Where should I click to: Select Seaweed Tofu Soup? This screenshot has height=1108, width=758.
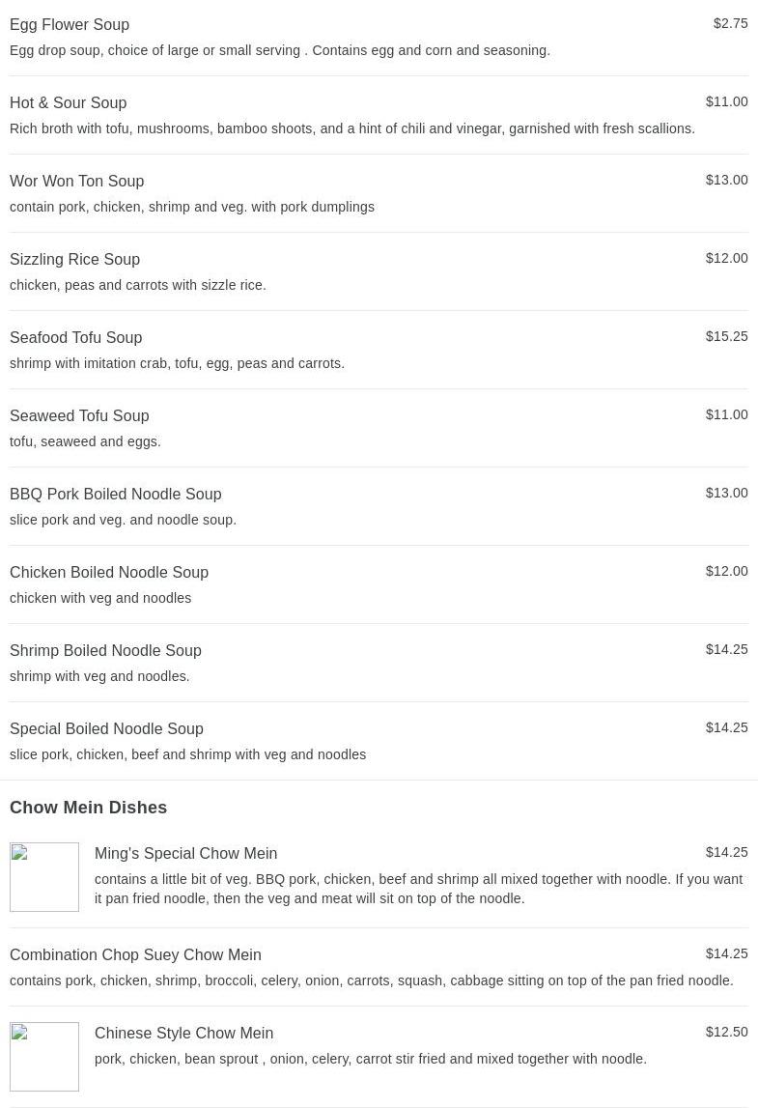pyautogui.click(x=79, y=415)
